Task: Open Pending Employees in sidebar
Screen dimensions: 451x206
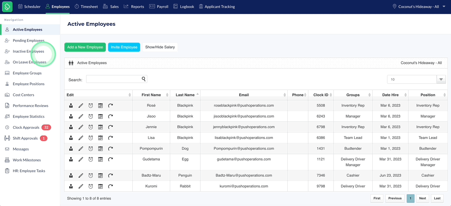Action: pos(29,40)
